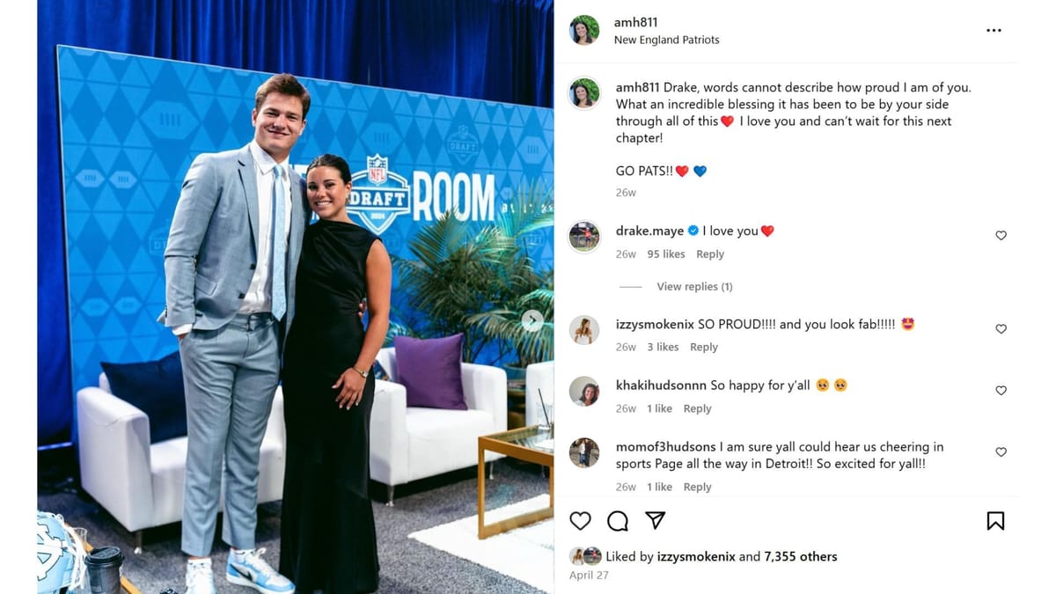Open the 7,355 others likes list
This screenshot has height=594, width=1056.
[801, 556]
